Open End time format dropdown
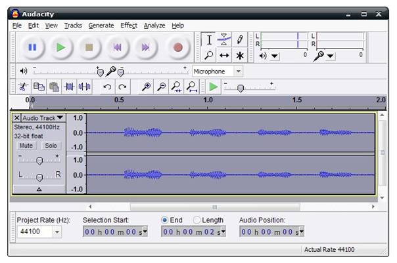The width and height of the screenshot is (397, 263). [x=223, y=231]
